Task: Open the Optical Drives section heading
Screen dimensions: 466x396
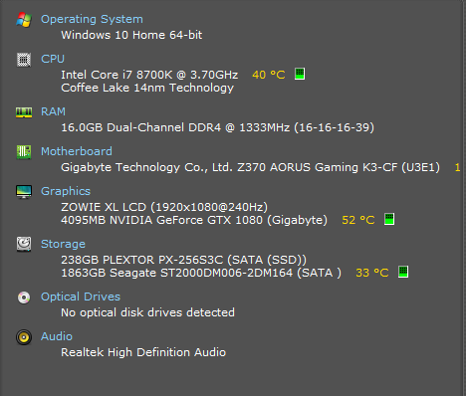Action: coord(81,297)
